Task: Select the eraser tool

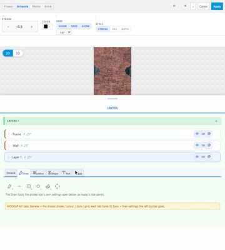Action: point(48,186)
